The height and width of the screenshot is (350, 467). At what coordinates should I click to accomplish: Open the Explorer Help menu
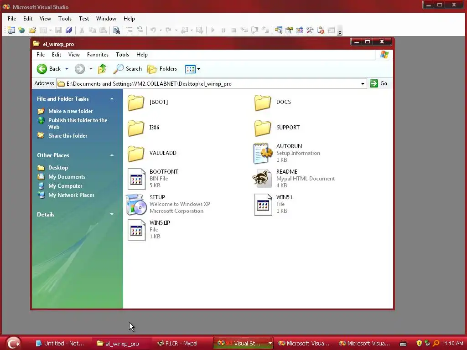pos(142,55)
